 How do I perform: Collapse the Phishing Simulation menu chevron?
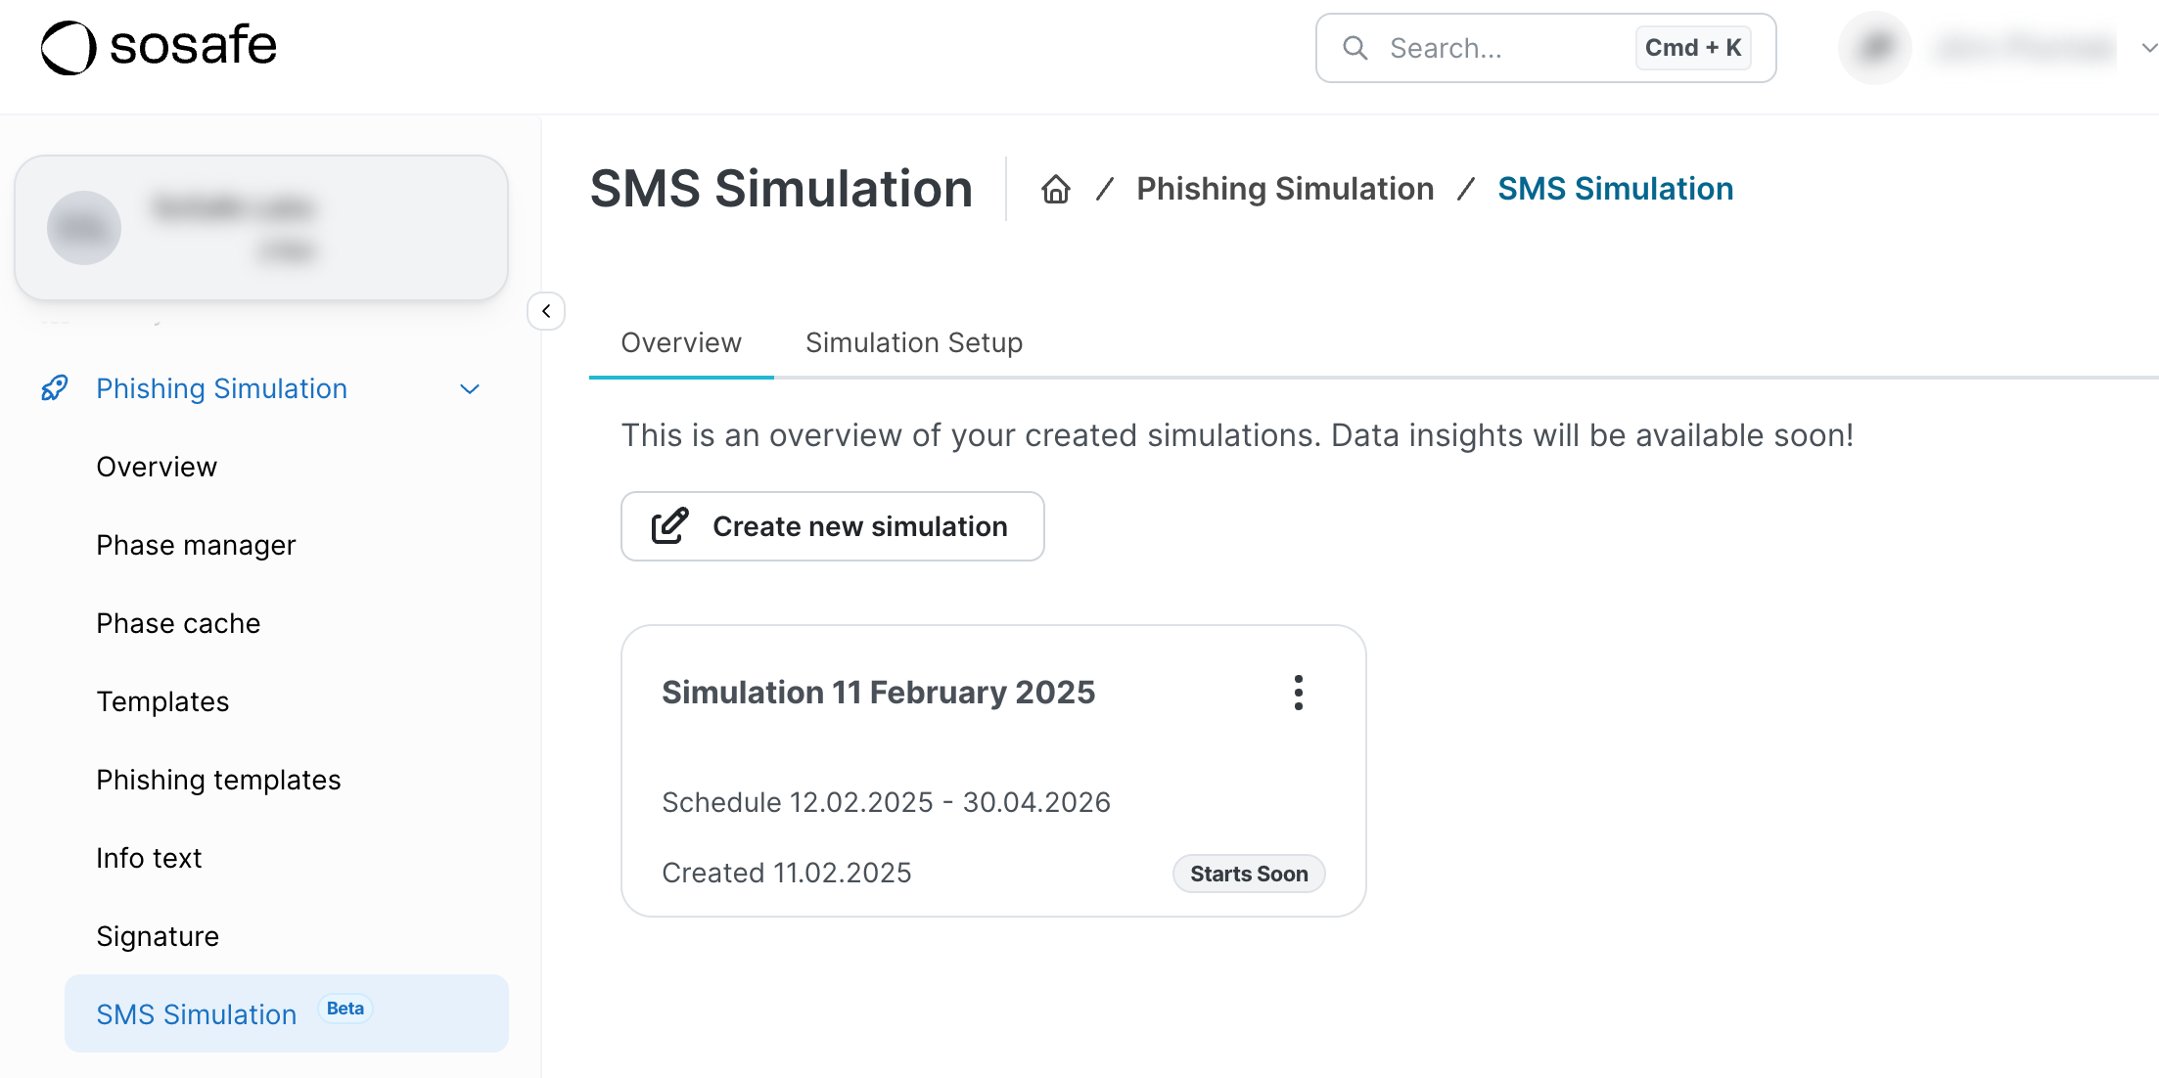470,389
